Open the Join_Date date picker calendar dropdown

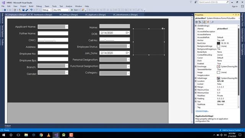[x=127, y=53]
